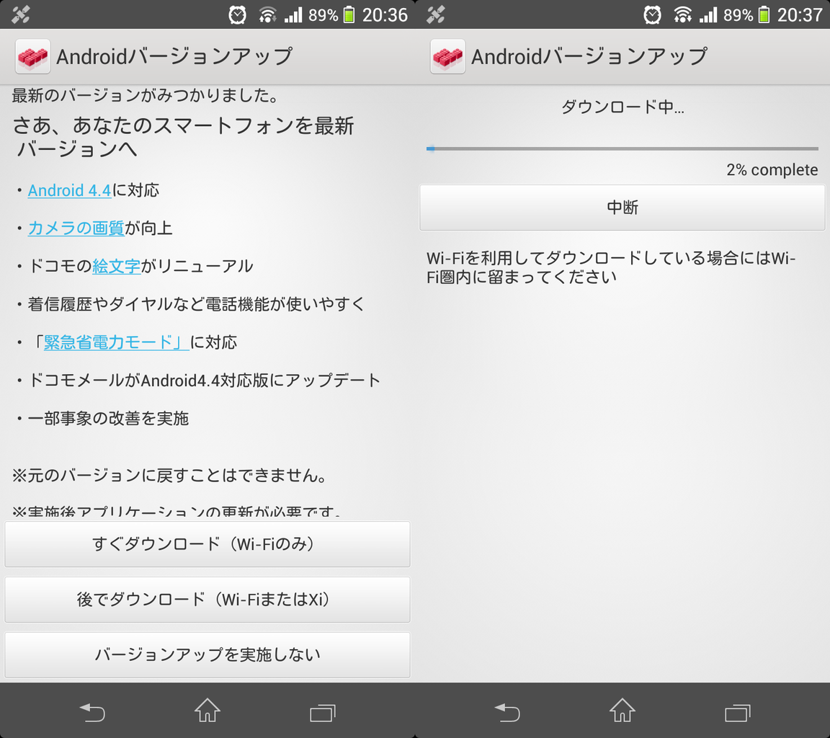The width and height of the screenshot is (830, 738).
Task: Open the カメラの画質 link
Action: click(x=76, y=228)
